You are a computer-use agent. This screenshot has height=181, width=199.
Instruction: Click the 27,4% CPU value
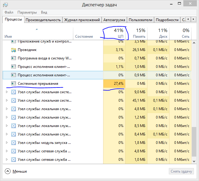[118, 84]
